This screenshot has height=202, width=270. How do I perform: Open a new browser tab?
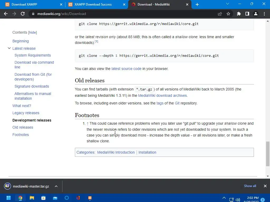(x=197, y=4)
